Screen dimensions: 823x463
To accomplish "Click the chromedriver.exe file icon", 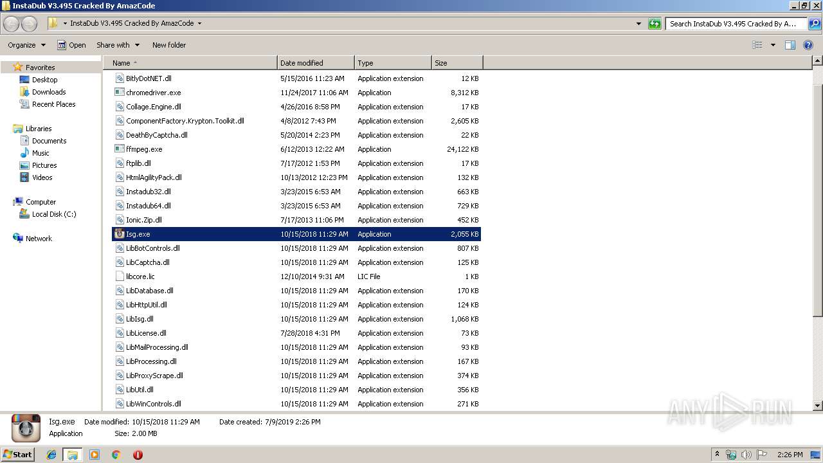I will tap(120, 93).
